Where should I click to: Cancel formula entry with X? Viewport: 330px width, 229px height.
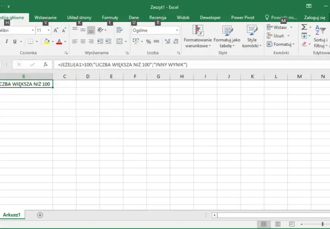coord(19,65)
